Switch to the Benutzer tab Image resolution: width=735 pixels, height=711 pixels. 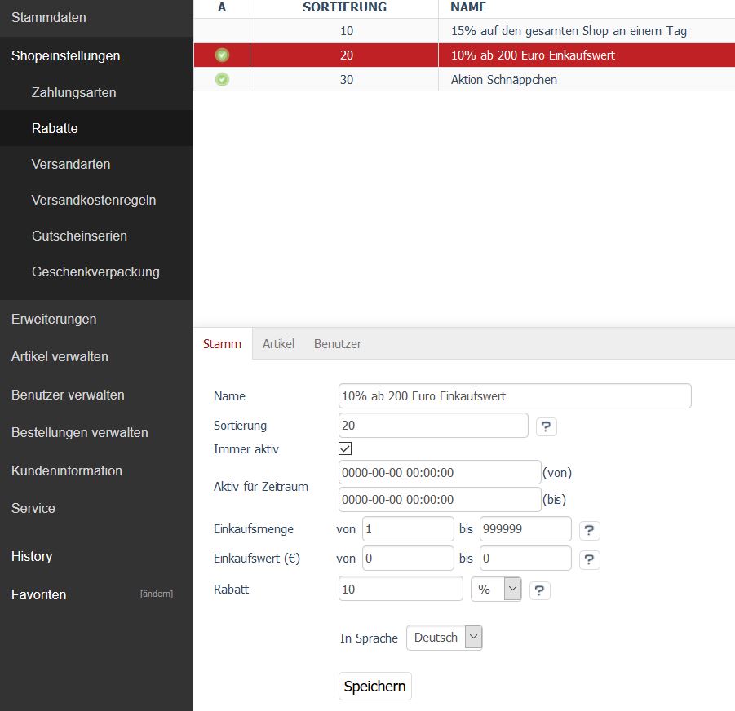point(338,344)
